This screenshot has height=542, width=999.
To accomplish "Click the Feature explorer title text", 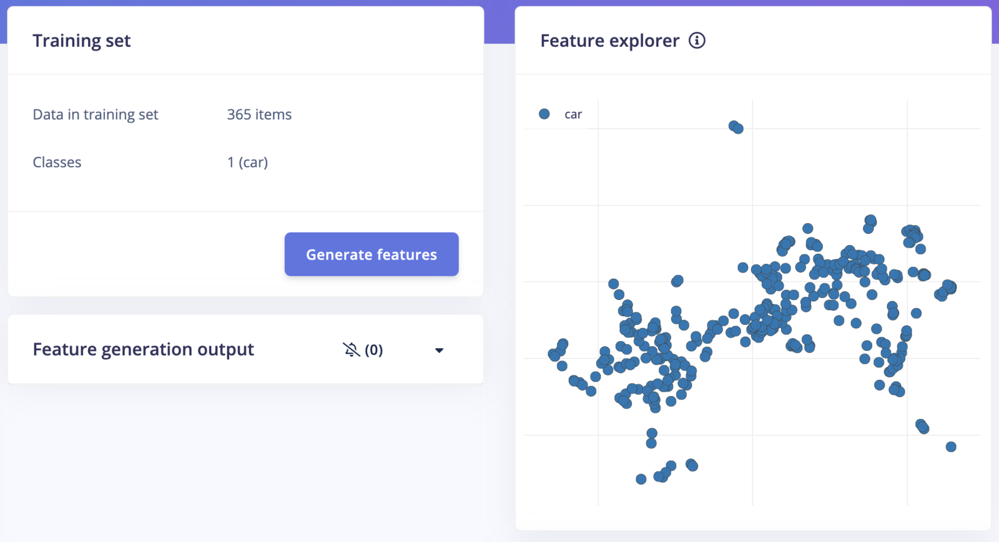I will [609, 41].
